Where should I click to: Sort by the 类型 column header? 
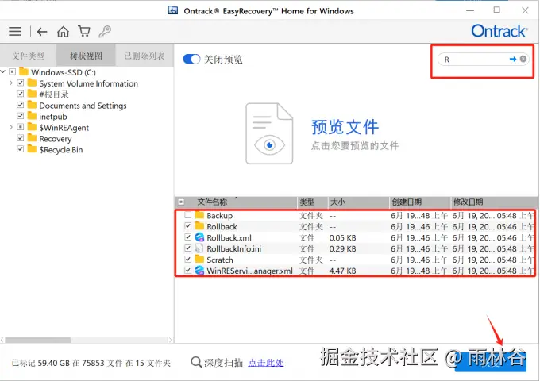(x=307, y=202)
